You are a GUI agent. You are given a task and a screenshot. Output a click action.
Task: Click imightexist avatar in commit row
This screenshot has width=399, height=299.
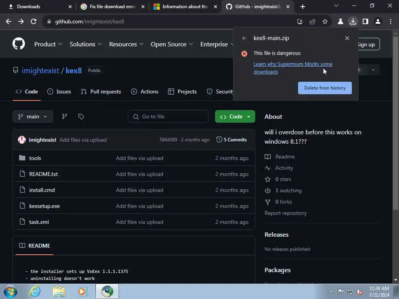(22, 140)
